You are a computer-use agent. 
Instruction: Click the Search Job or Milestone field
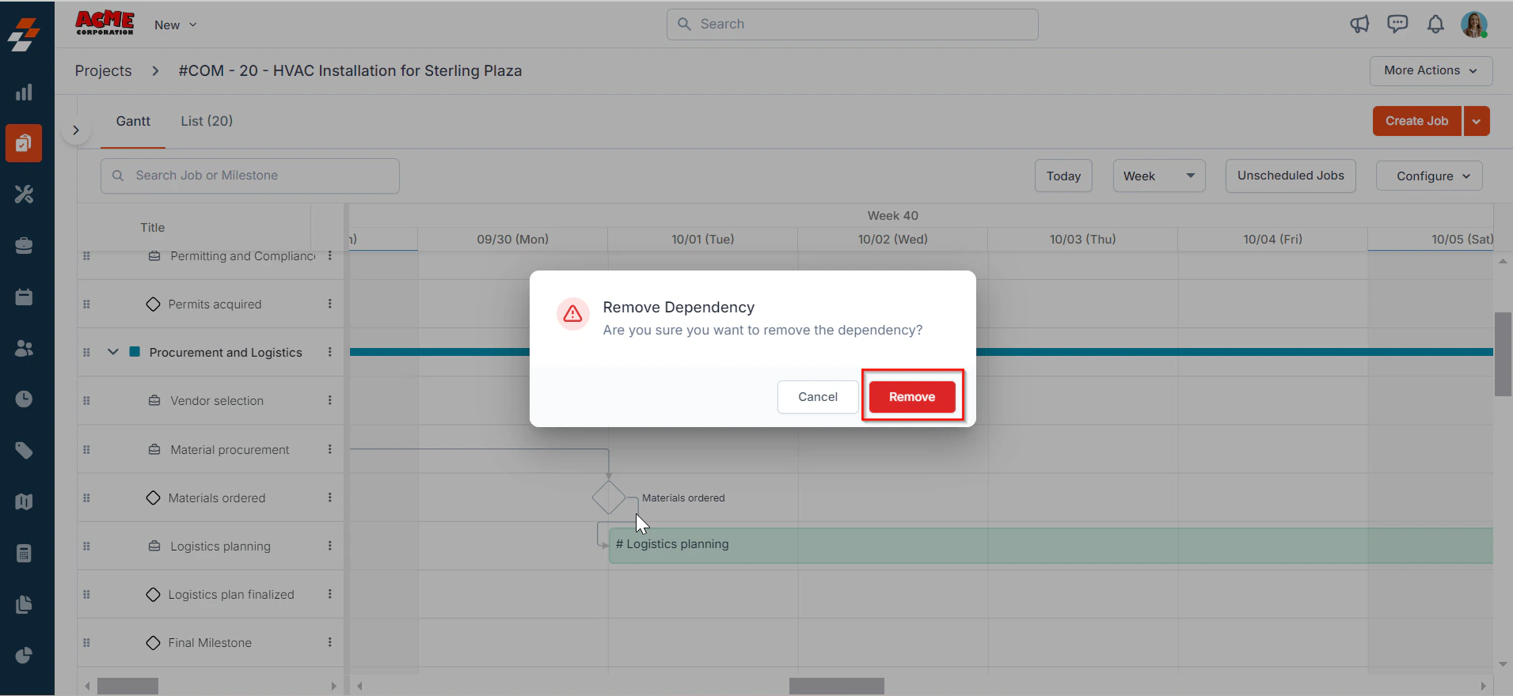250,176
